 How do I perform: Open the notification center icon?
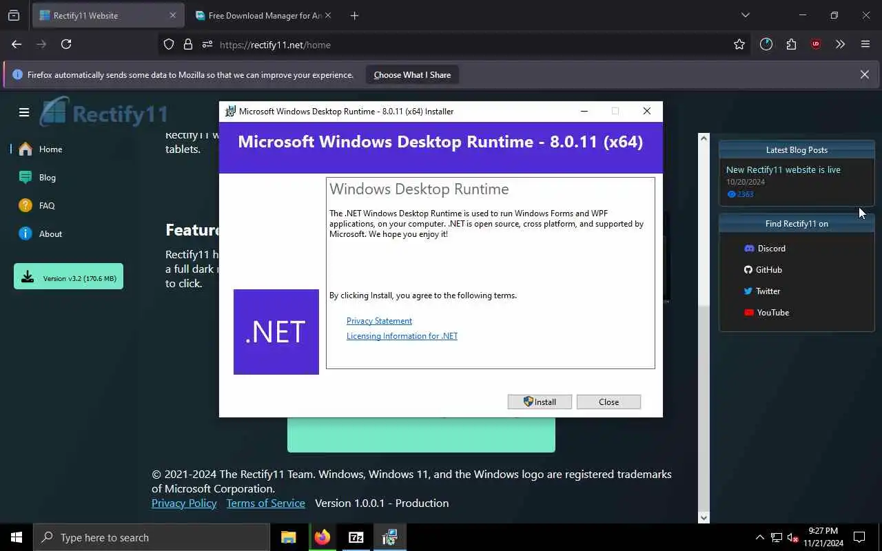click(x=859, y=537)
